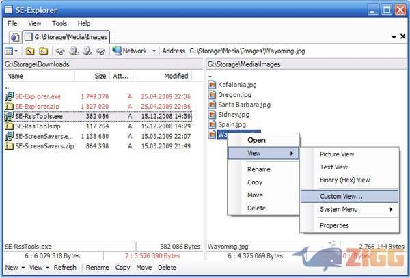Open drive F: from the toolbar

tap(87, 51)
